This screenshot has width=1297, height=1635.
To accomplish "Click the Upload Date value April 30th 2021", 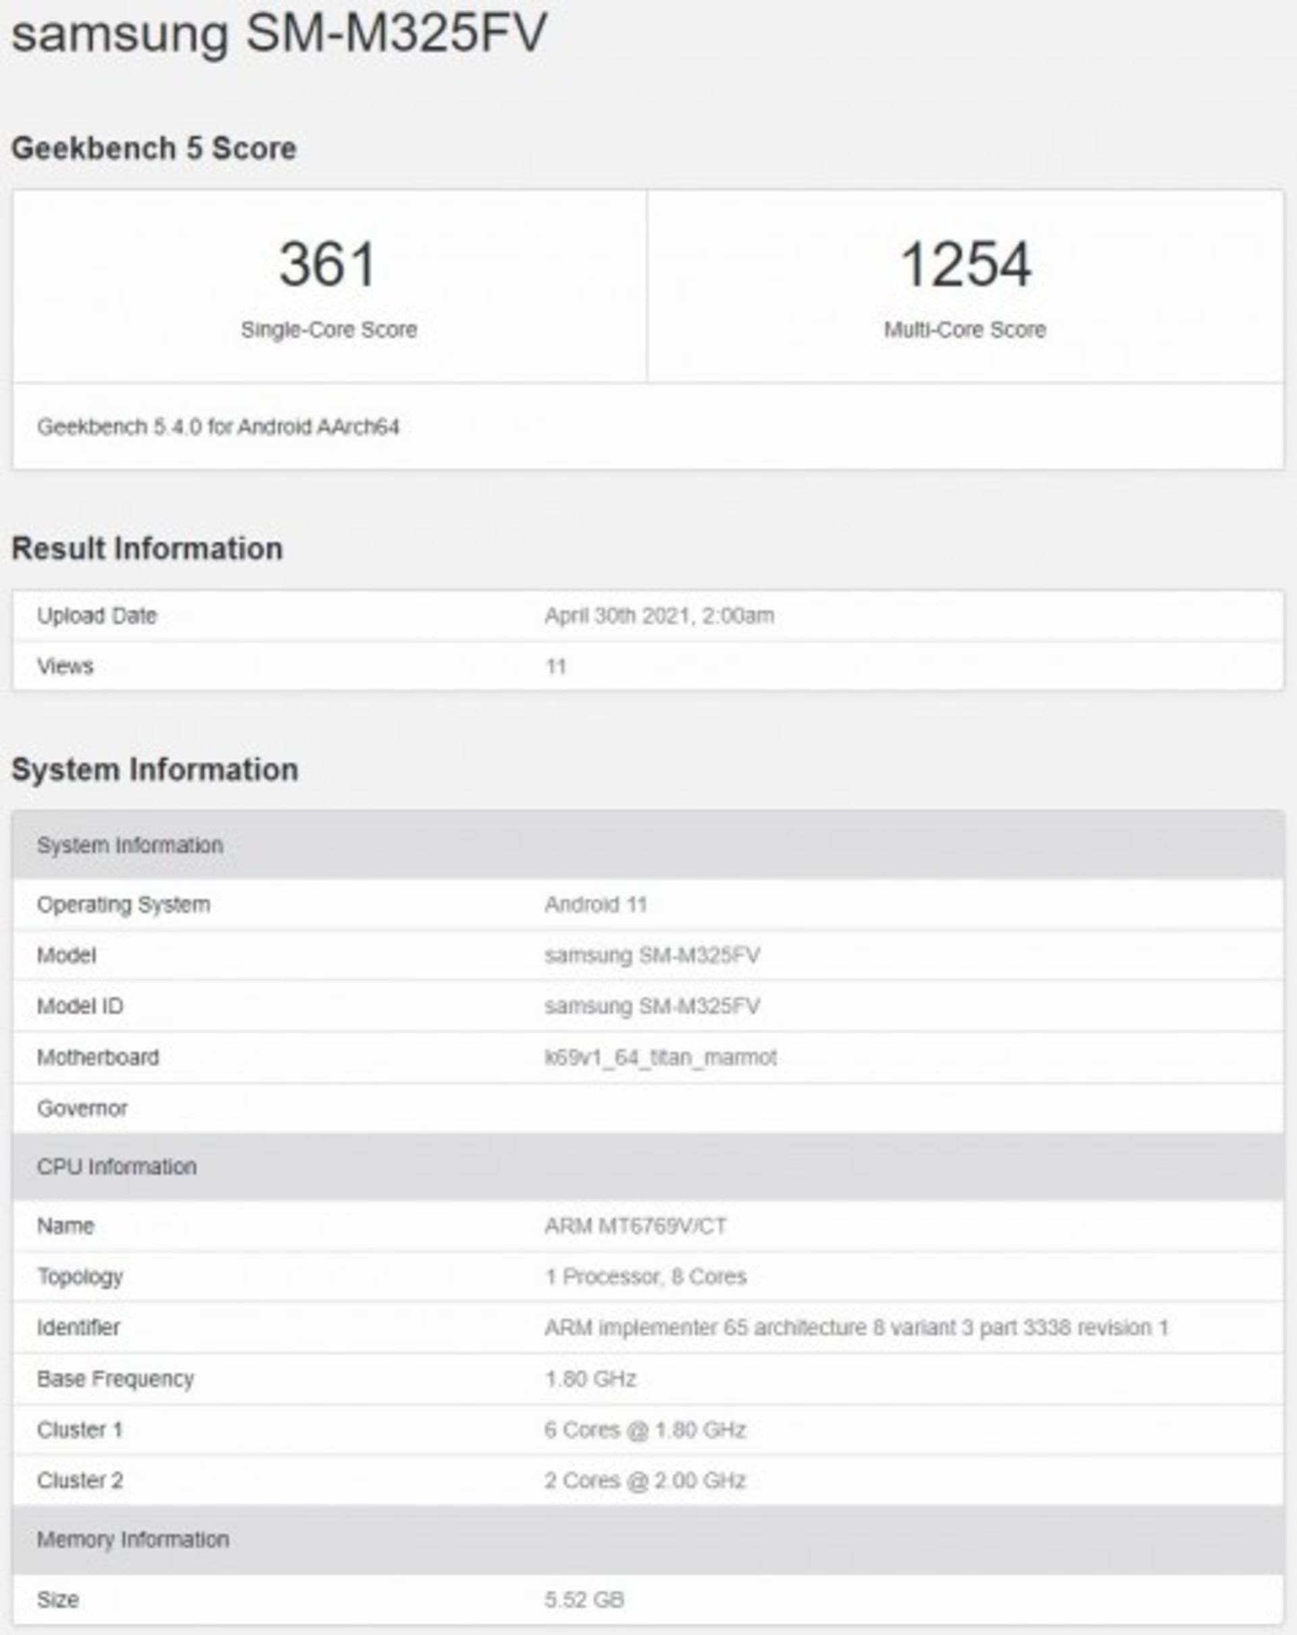I will pyautogui.click(x=659, y=615).
